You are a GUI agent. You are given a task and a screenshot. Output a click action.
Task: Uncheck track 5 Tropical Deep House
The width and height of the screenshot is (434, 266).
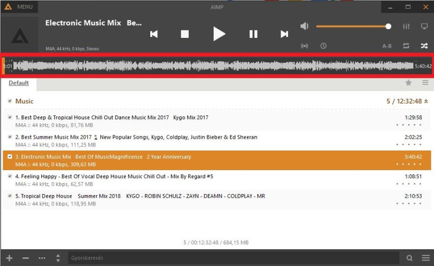(x=10, y=196)
